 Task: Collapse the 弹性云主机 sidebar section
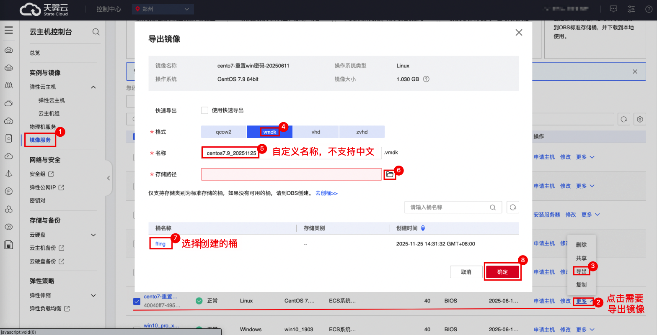[x=93, y=87]
